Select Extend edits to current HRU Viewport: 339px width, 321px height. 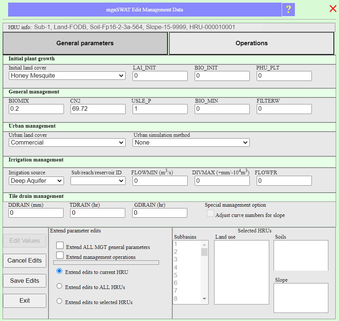tap(59, 271)
